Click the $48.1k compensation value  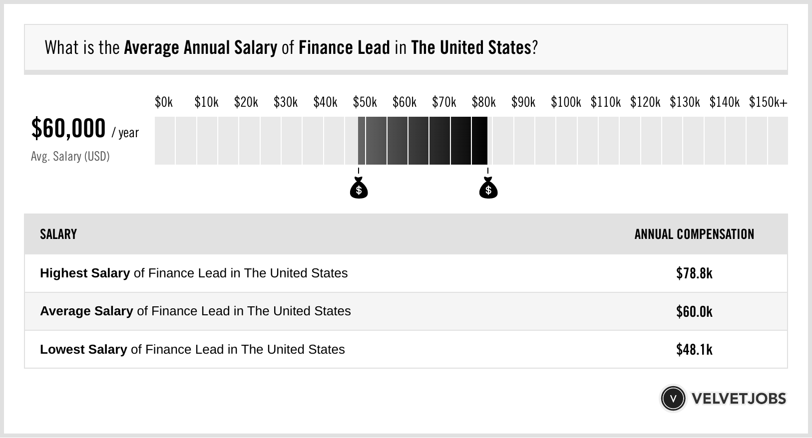click(x=694, y=349)
